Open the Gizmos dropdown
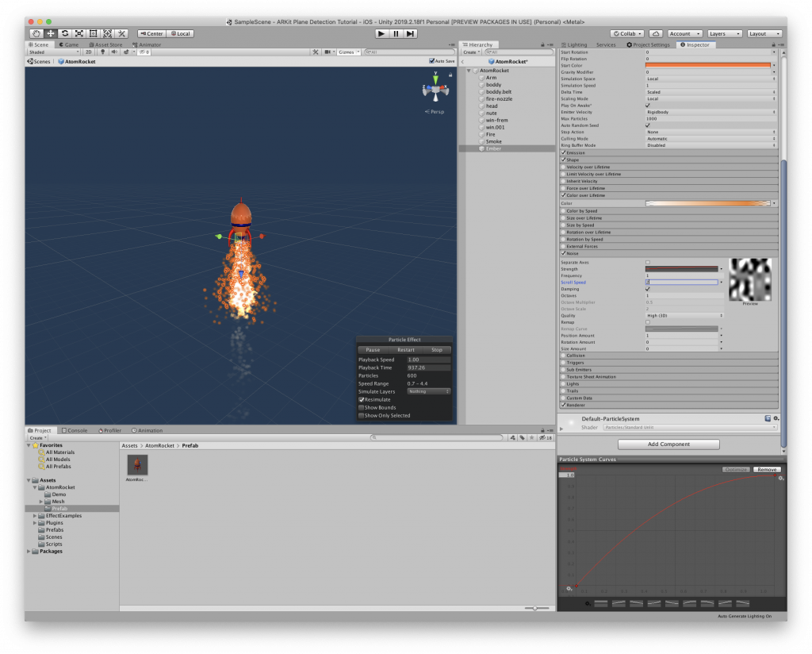The height and width of the screenshot is (654, 812). (x=349, y=52)
